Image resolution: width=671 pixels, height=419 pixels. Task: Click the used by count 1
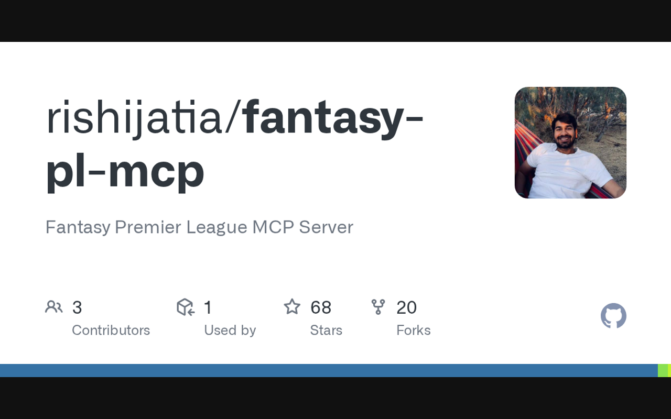(x=208, y=307)
